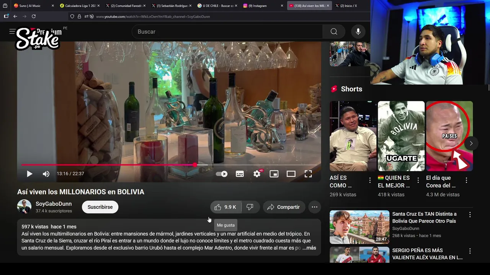Switch to Sebastián Rodríguez X tab

171,6
